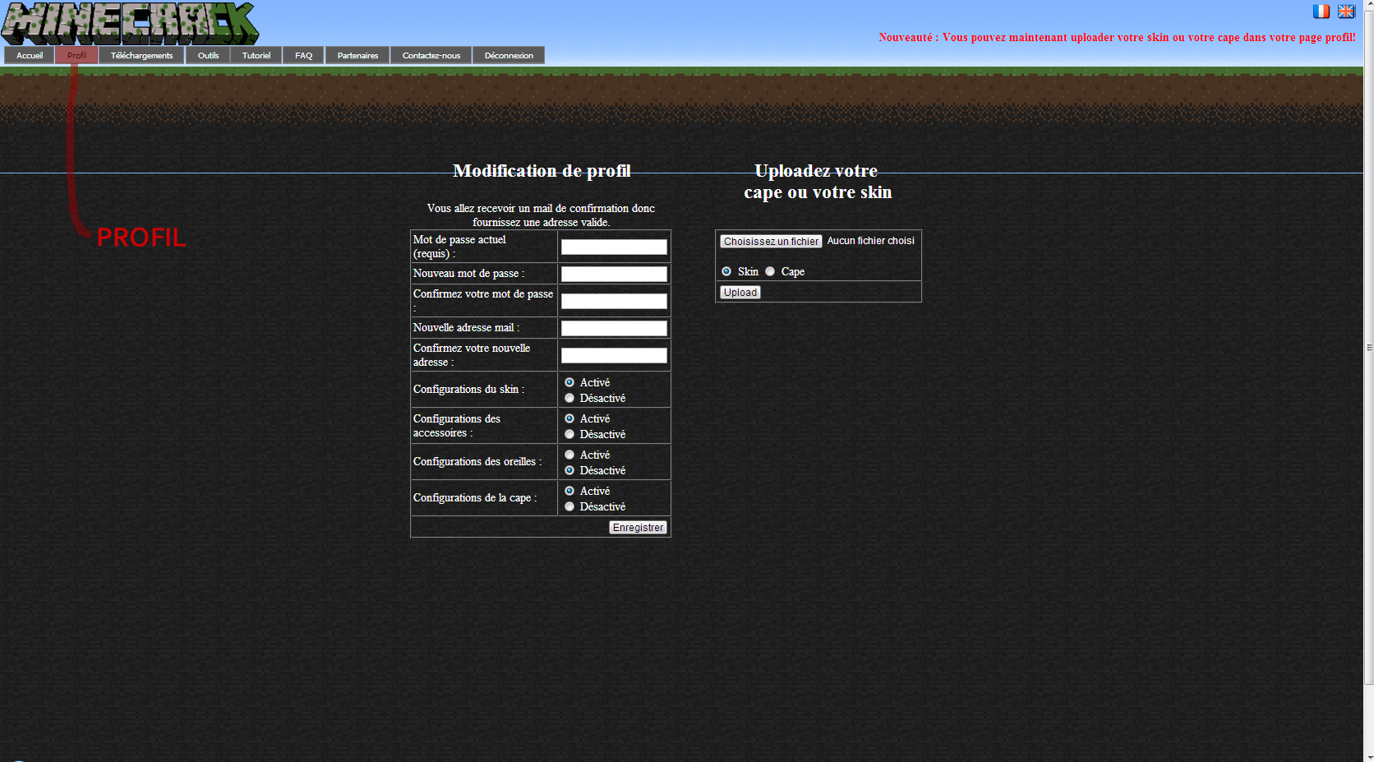Click the Nouvelle adresse mail field
Screen dimensions: 1374x762
(614, 329)
